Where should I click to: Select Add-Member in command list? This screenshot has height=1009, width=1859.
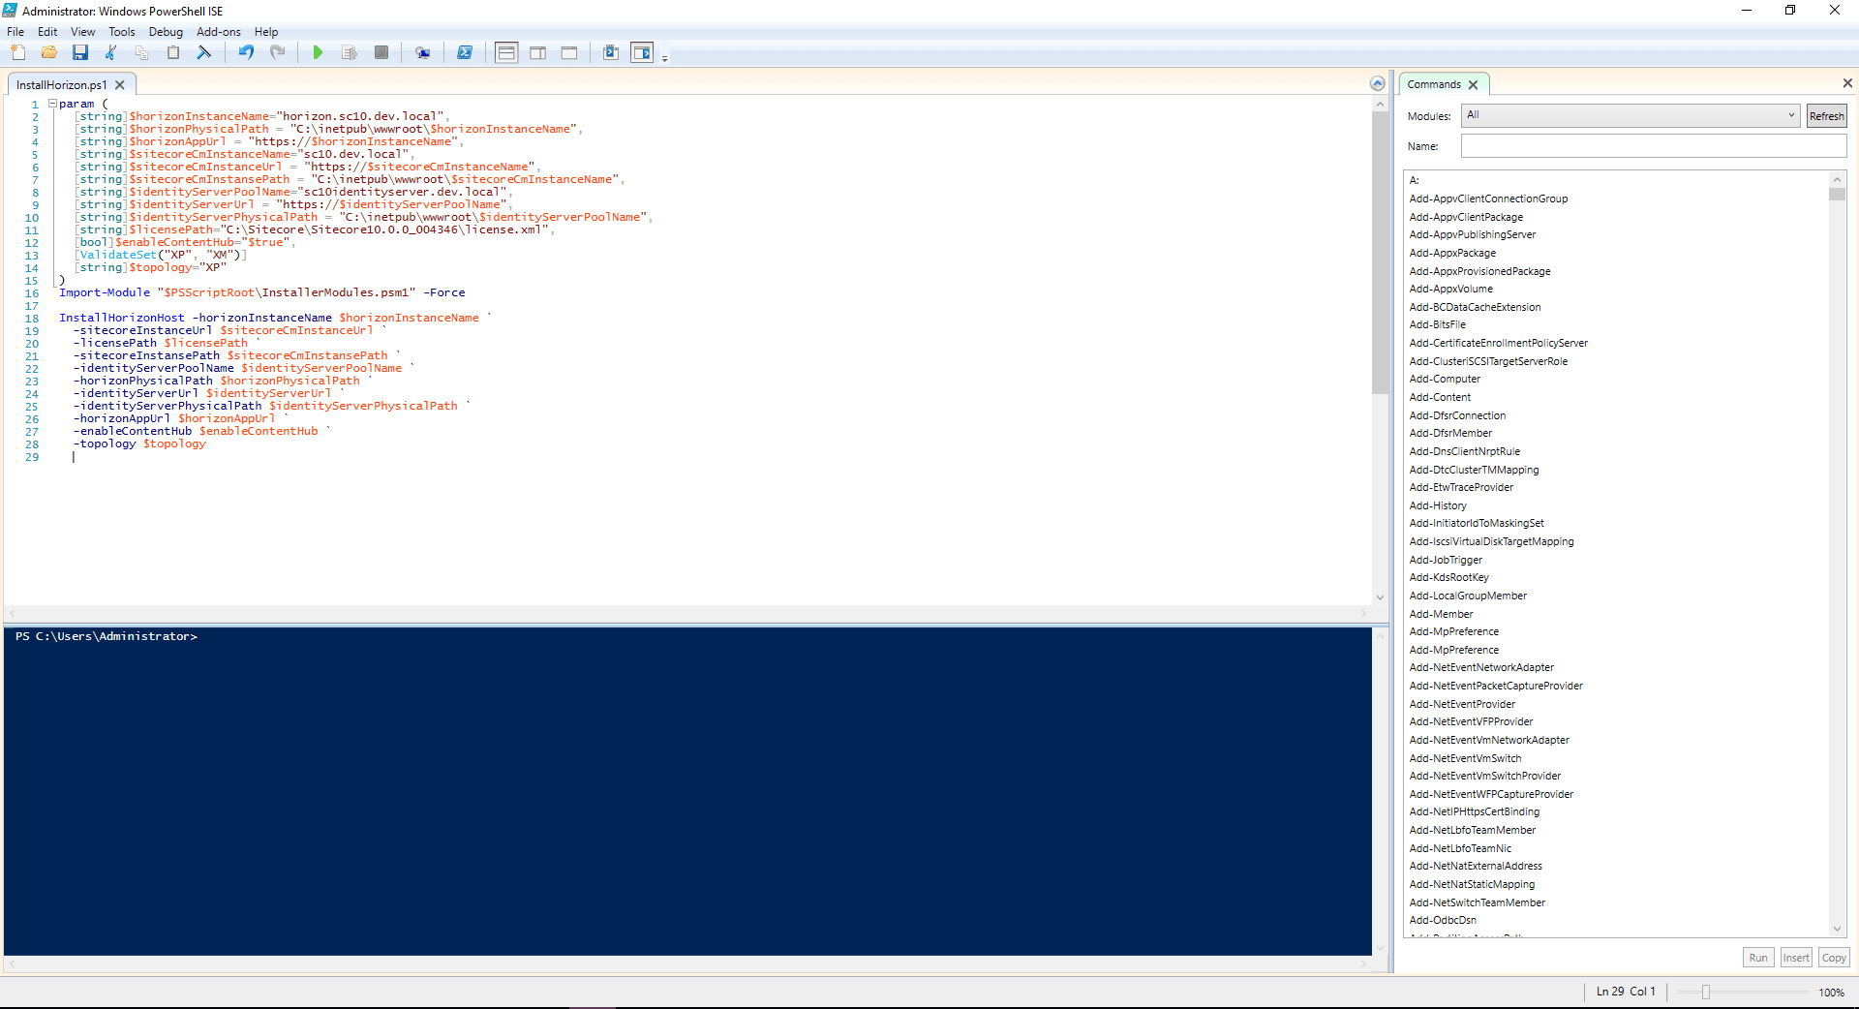[1441, 614]
